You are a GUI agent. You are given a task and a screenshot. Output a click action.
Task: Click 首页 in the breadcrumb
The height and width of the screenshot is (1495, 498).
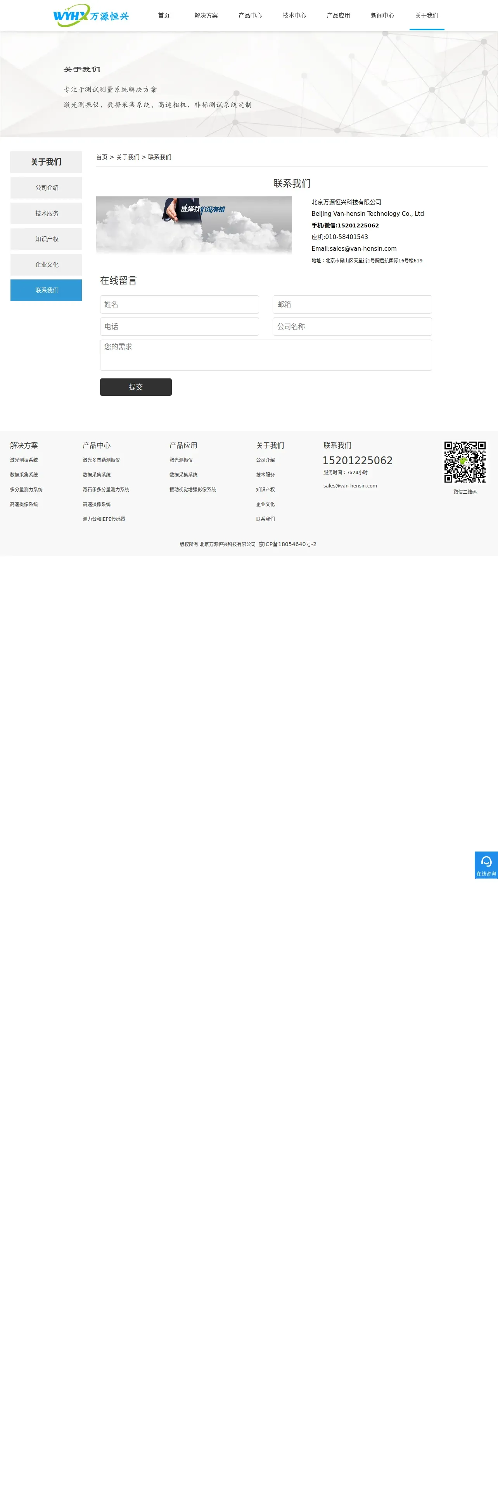(x=102, y=157)
